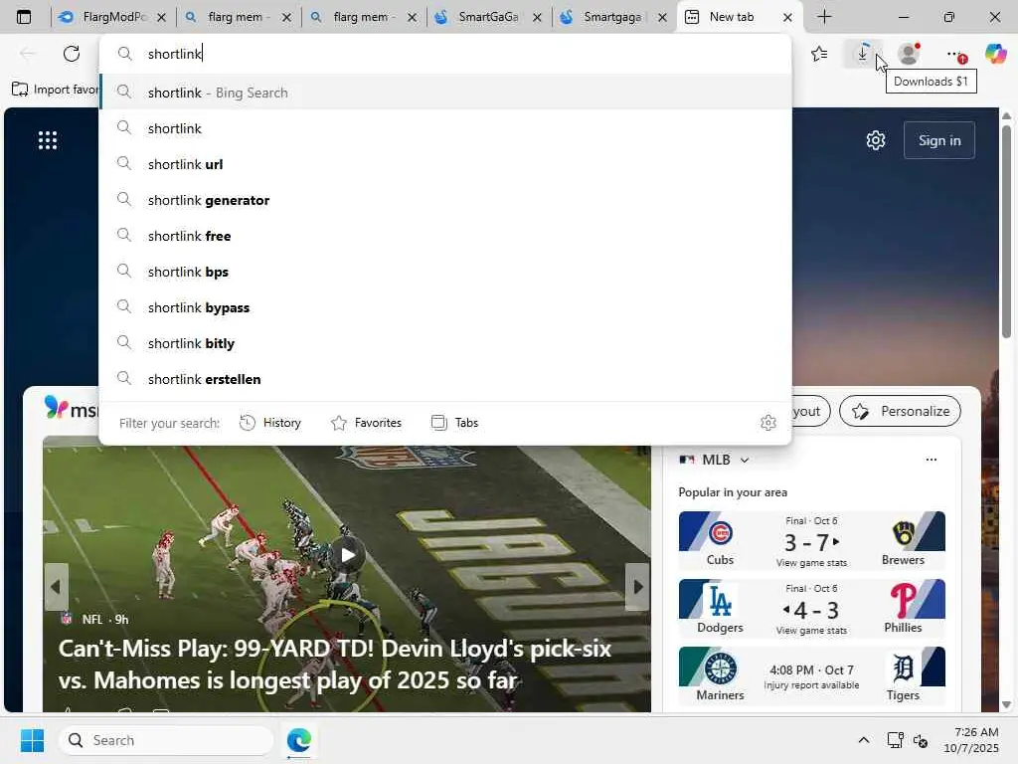Screen dimensions: 1018x764
Task: Open Settings and more ellipsis menu
Action: (953, 54)
